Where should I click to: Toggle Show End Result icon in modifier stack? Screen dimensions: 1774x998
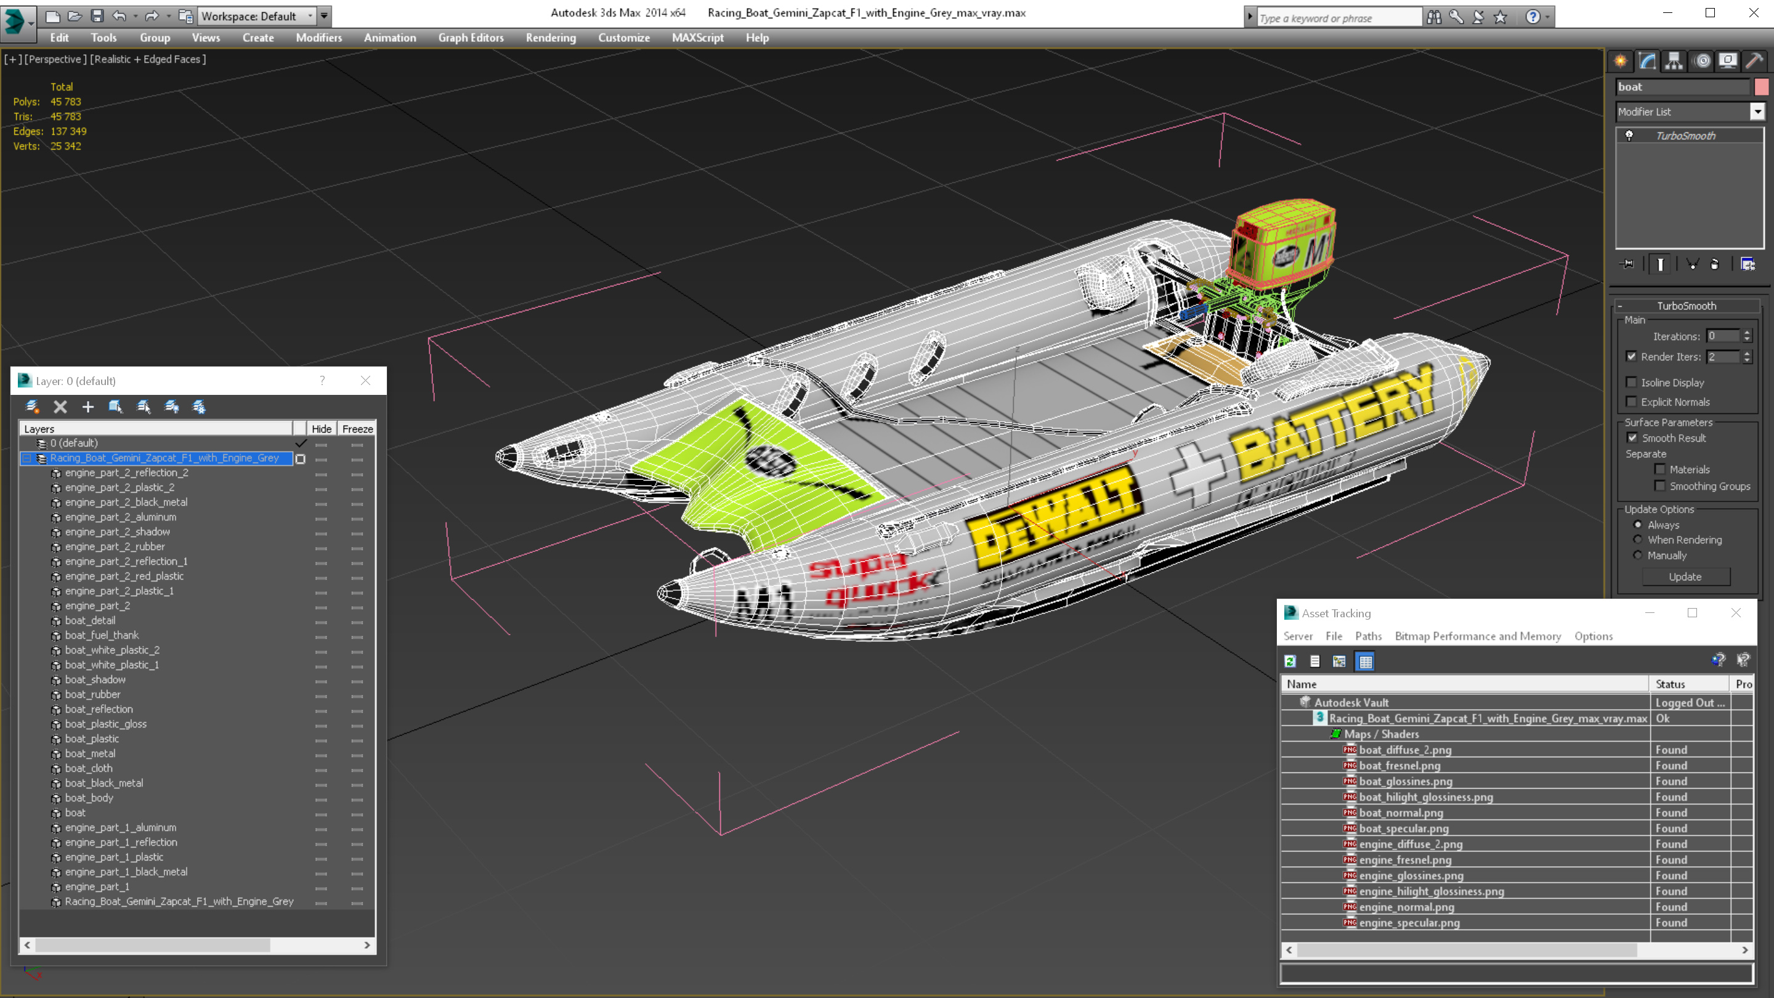tap(1661, 264)
